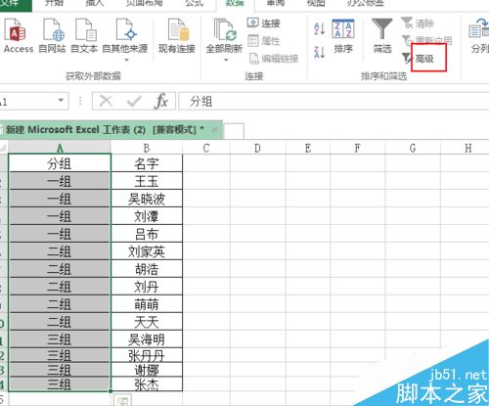Select column D header
The width and height of the screenshot is (489, 406).
(257, 148)
